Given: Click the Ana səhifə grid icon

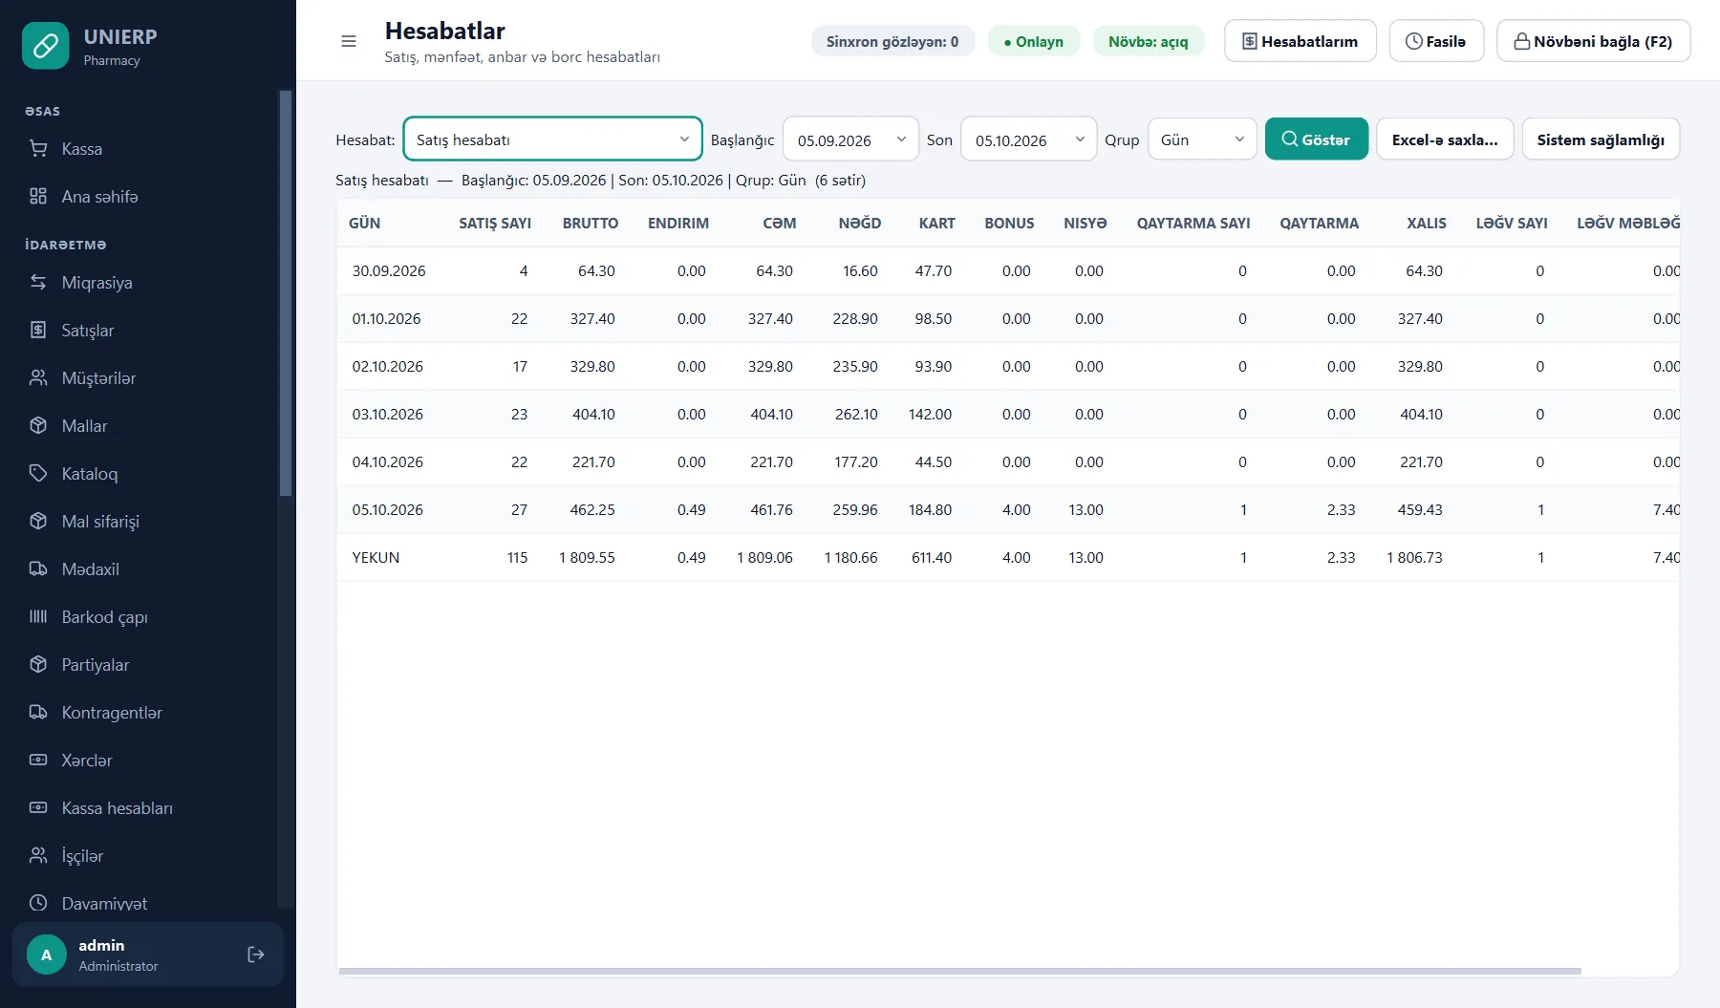Looking at the screenshot, I should (x=38, y=196).
